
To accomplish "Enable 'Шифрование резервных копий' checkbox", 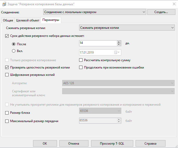I will tap(7, 75).
